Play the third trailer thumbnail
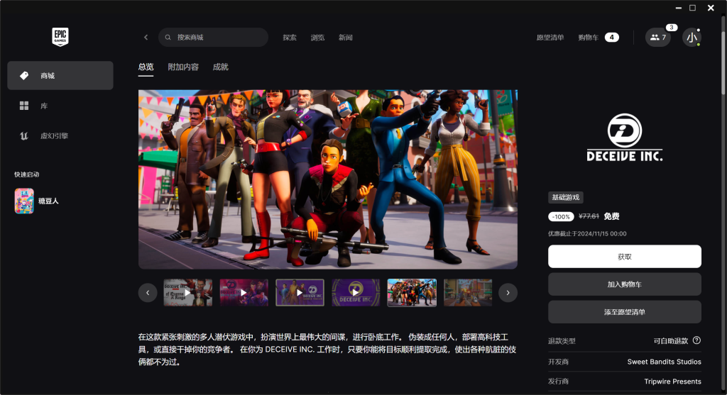 300,293
